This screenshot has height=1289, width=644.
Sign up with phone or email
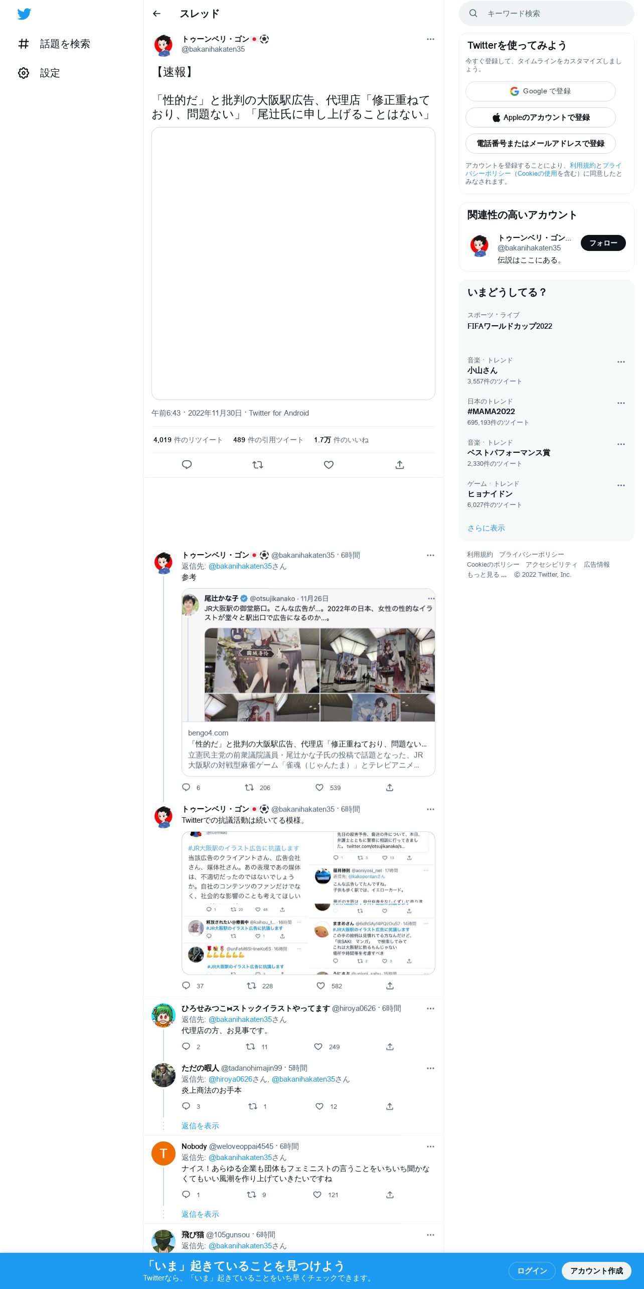(x=541, y=144)
